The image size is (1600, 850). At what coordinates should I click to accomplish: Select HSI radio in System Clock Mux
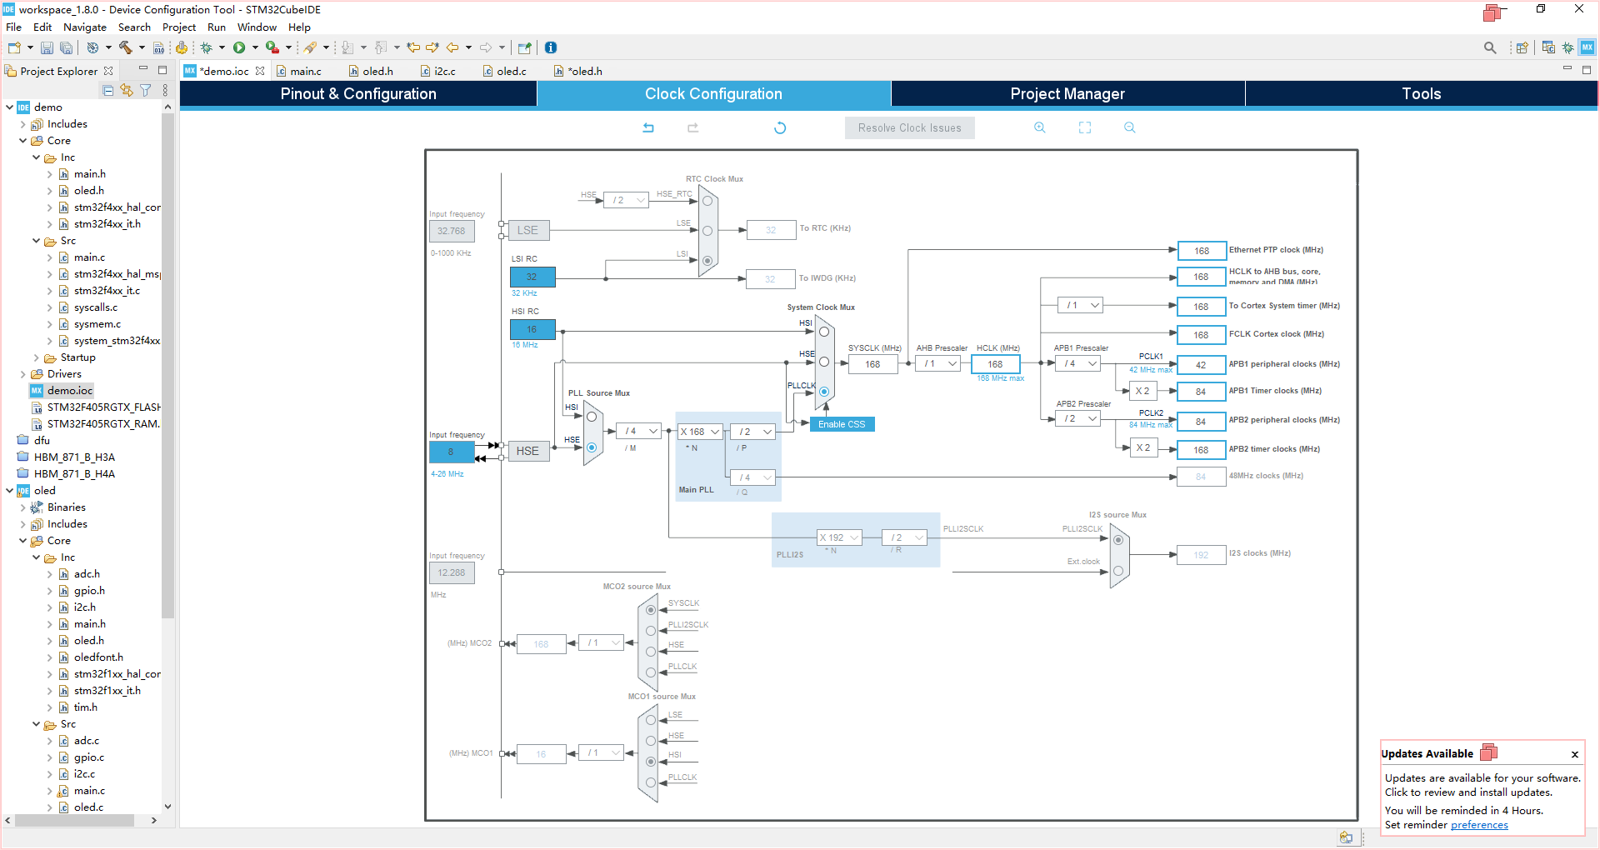click(823, 332)
